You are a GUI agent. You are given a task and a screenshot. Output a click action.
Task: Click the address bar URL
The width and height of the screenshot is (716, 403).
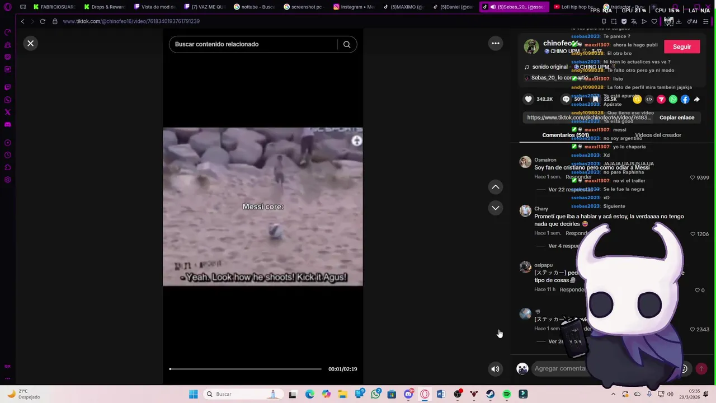click(131, 21)
